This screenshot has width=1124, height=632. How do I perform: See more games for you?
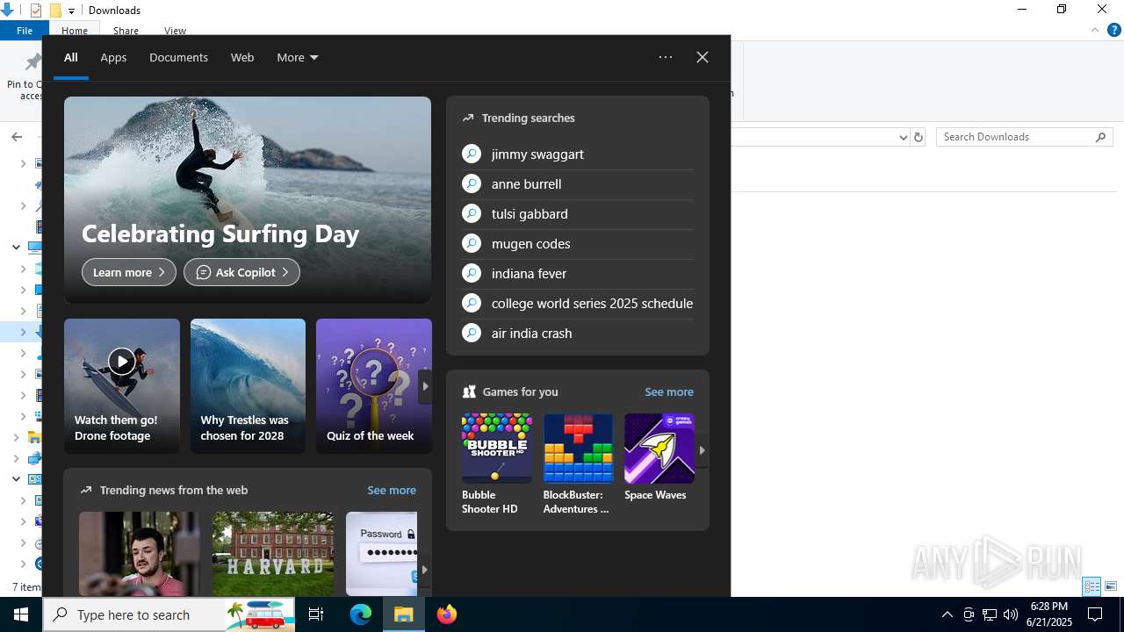(669, 391)
